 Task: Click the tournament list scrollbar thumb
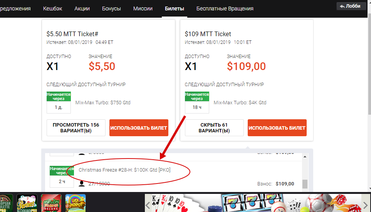pos(305,184)
